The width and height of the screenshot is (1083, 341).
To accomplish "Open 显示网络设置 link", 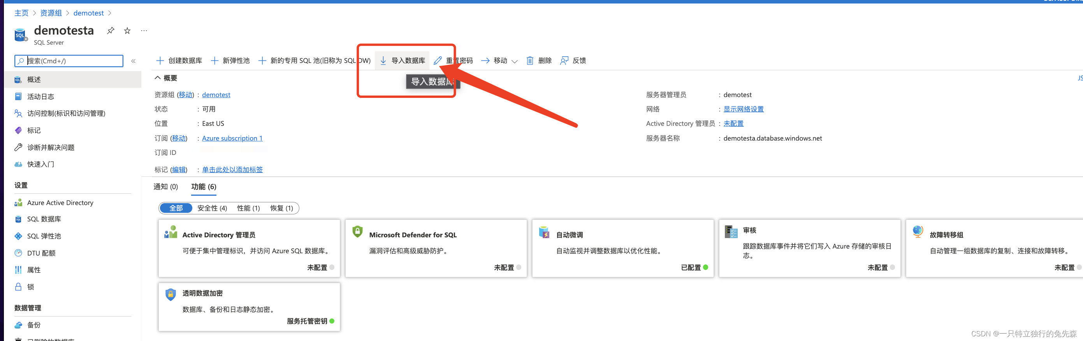I will tap(743, 109).
